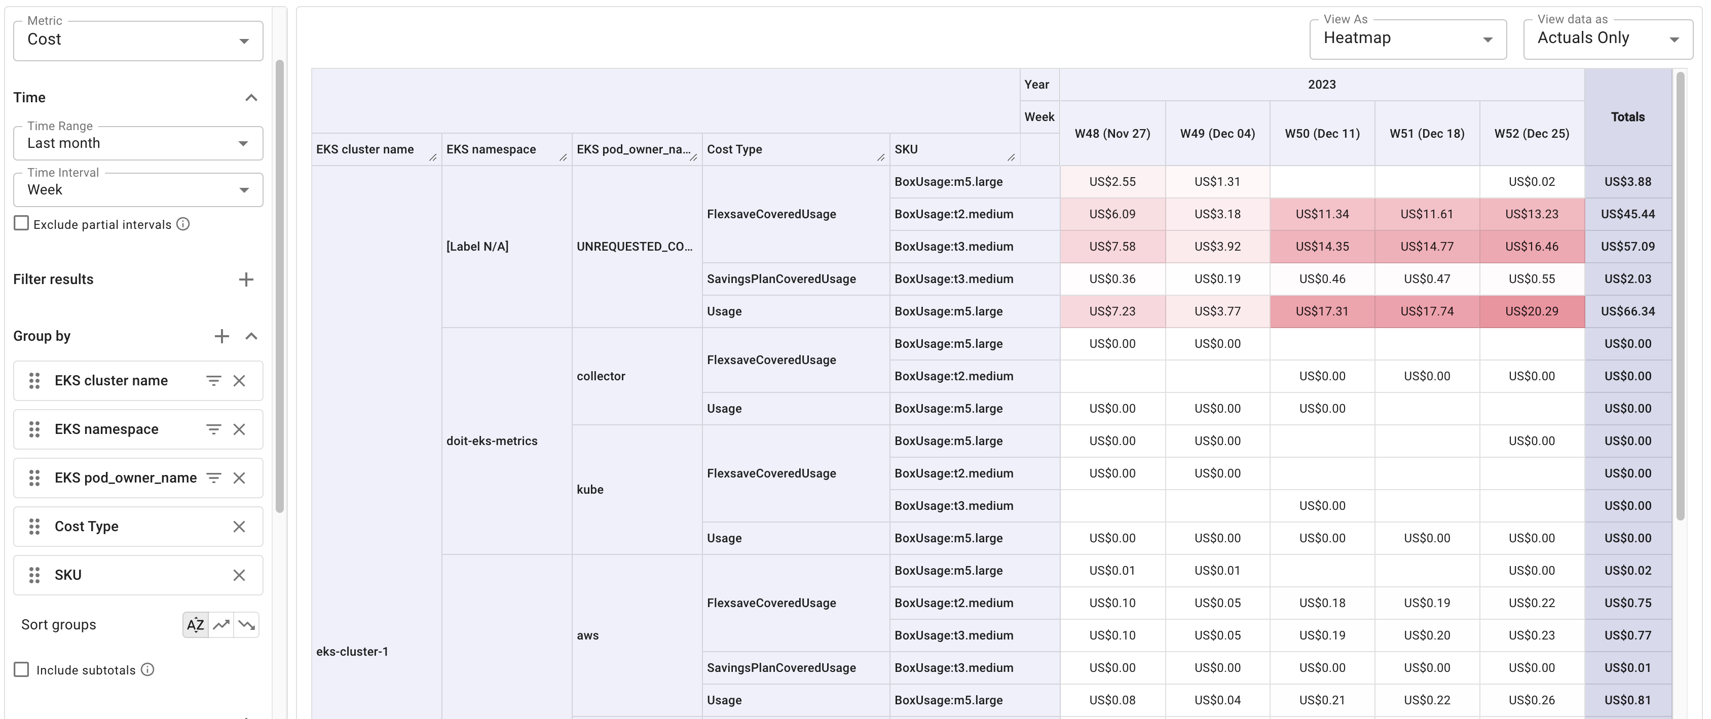1711x719 pixels.
Task: Check the Include subtotals option
Action: tap(21, 669)
